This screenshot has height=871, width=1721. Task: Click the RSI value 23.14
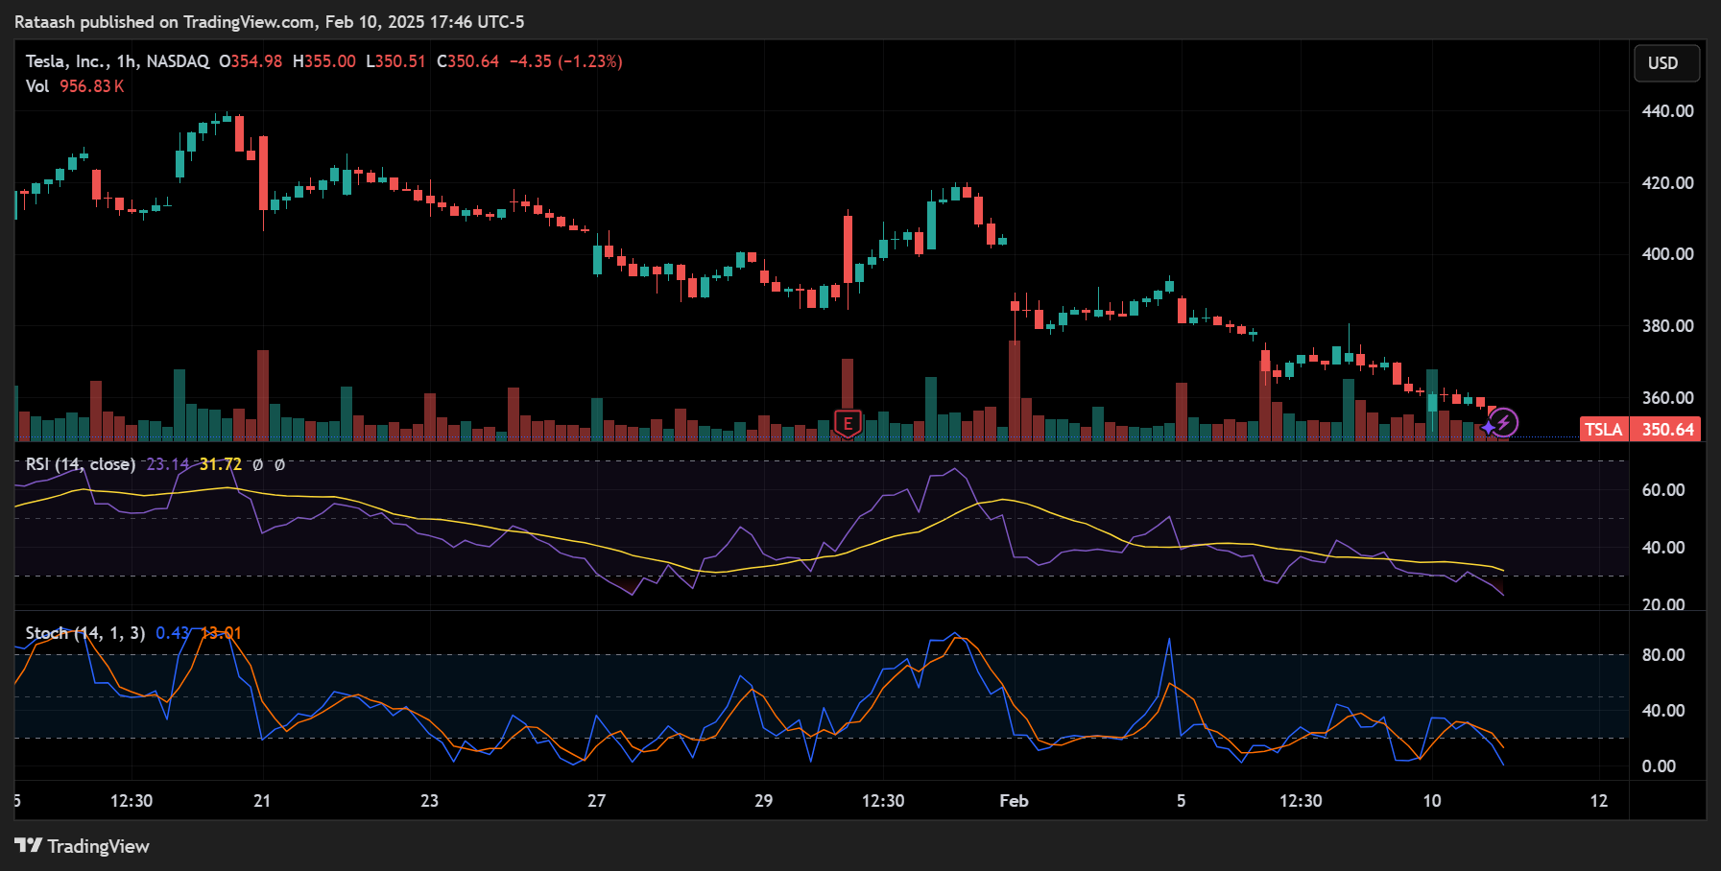pos(168,464)
